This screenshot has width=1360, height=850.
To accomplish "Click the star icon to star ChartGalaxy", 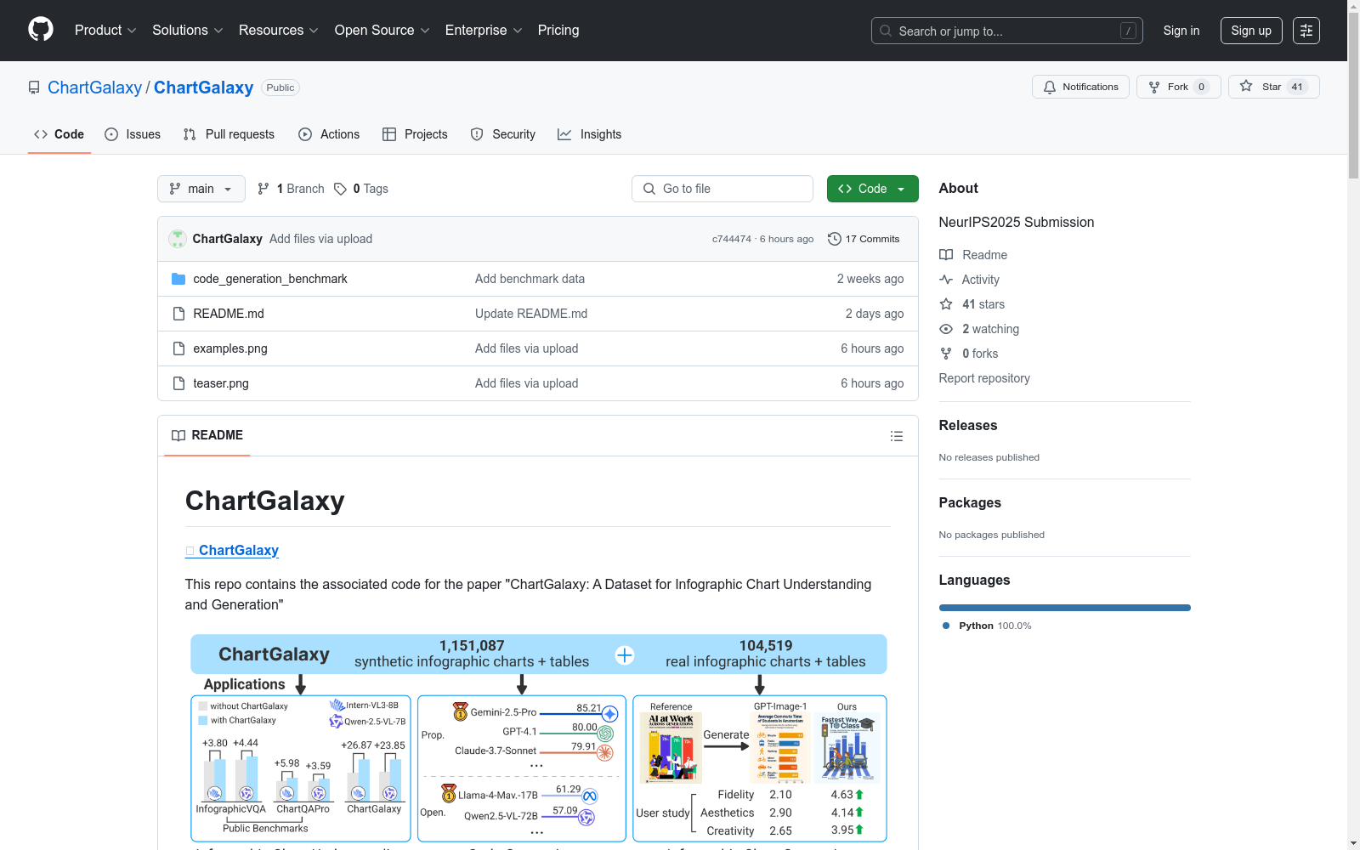I will (x=1246, y=86).
